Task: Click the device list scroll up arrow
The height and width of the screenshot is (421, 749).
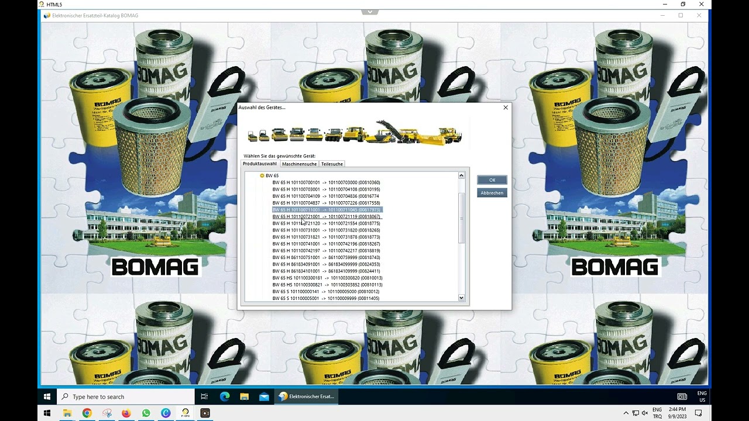Action: click(x=461, y=175)
